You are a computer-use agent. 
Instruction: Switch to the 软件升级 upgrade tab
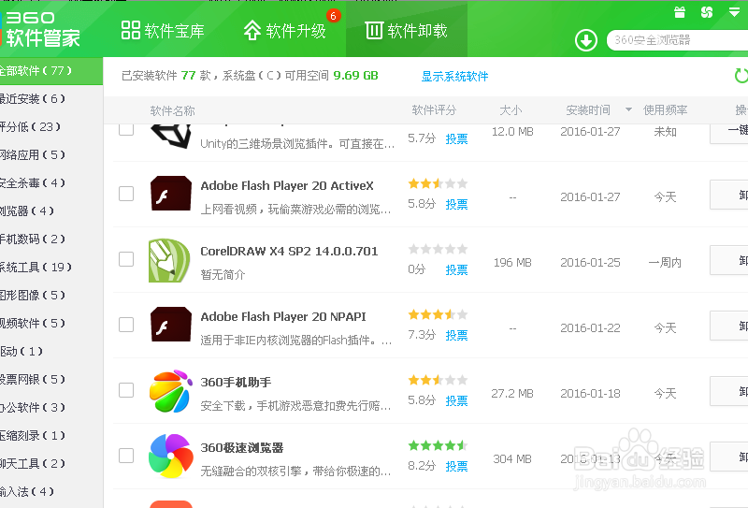click(x=285, y=31)
